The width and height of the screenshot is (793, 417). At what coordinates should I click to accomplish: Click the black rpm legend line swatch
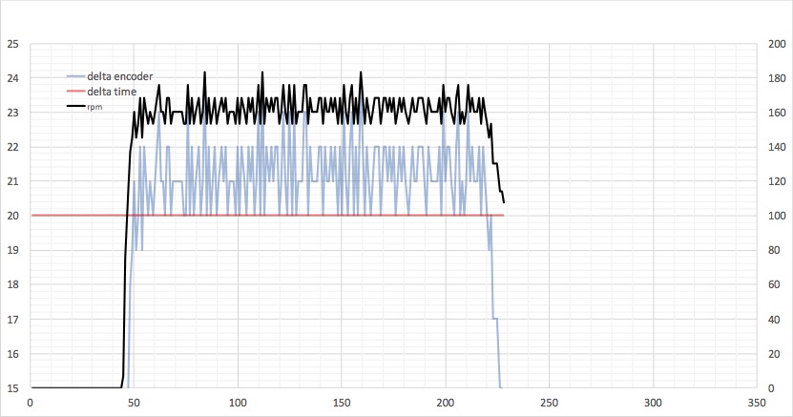75,106
